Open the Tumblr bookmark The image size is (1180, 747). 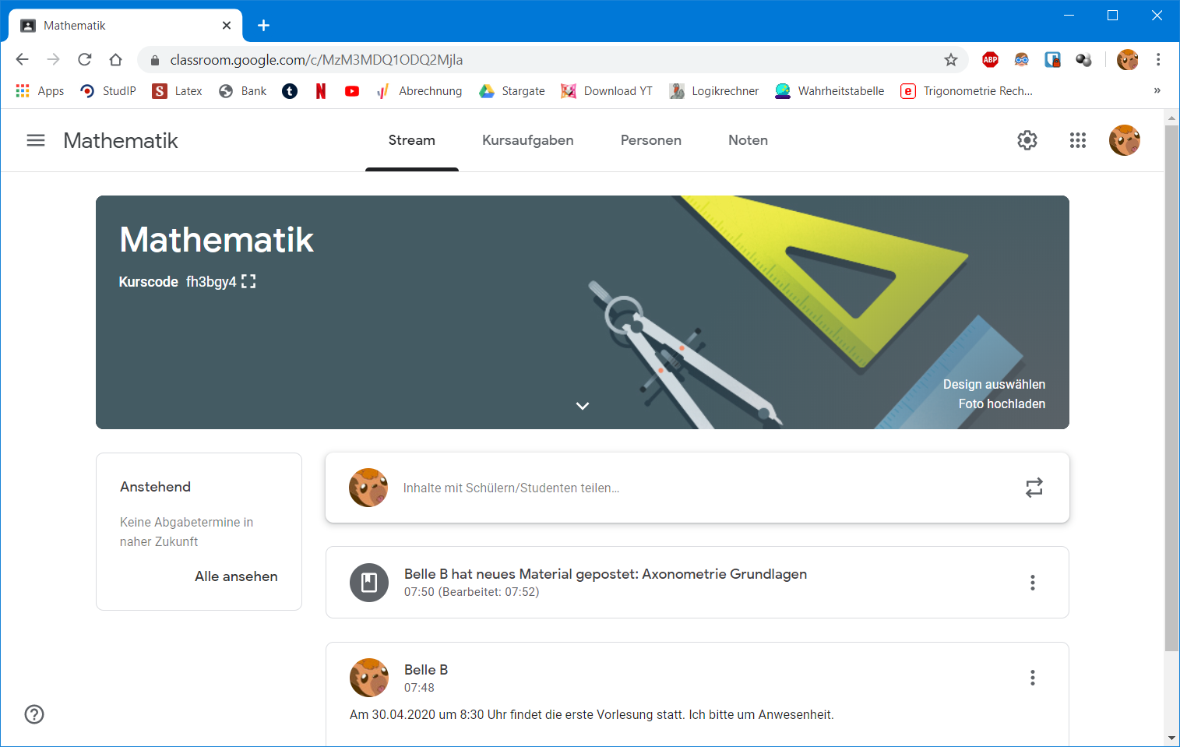290,91
